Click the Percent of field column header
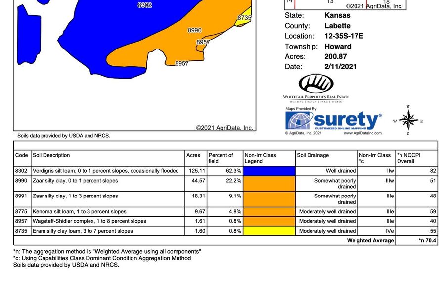This screenshot has width=445, height=296. click(x=221, y=158)
